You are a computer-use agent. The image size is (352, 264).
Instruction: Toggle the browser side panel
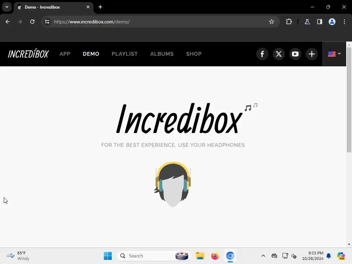click(319, 22)
